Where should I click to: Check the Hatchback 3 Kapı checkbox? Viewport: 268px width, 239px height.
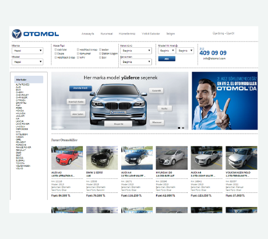tap(55, 57)
